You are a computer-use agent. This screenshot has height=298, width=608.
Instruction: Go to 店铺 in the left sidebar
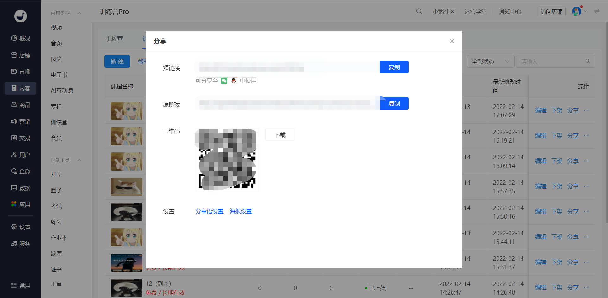pyautogui.click(x=21, y=55)
